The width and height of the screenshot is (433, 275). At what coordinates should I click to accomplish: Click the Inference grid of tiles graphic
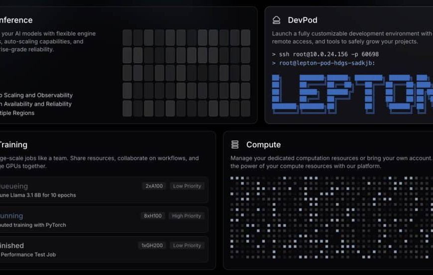[x=187, y=73]
